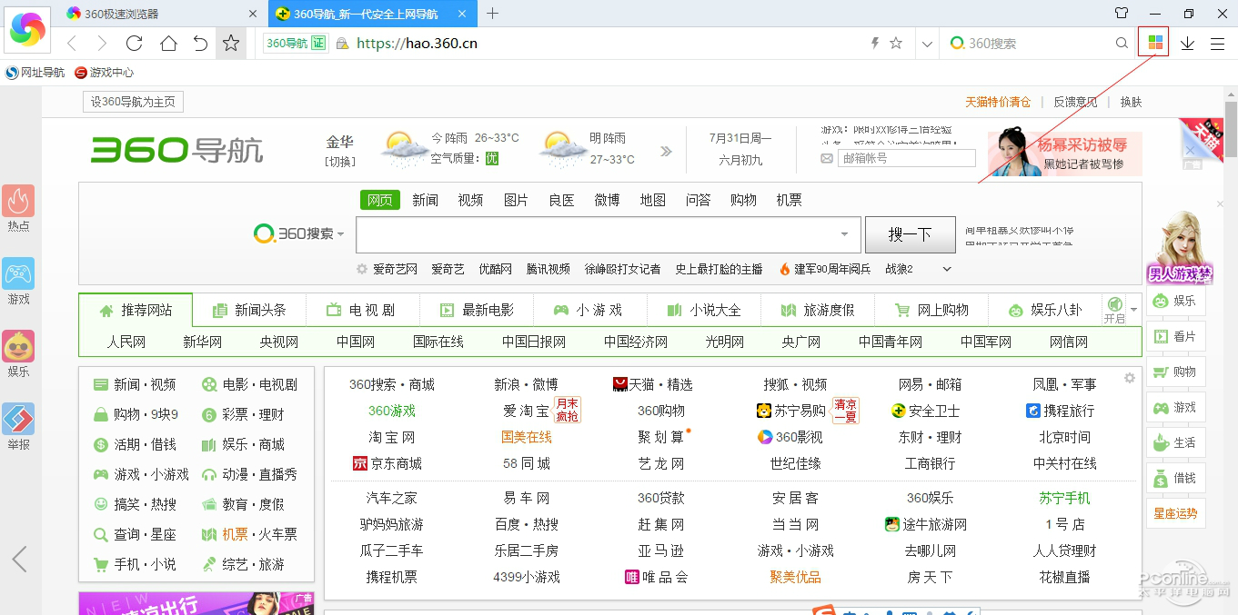1238x615 pixels.
Task: Expand address bar dropdown arrow
Action: [x=927, y=44]
